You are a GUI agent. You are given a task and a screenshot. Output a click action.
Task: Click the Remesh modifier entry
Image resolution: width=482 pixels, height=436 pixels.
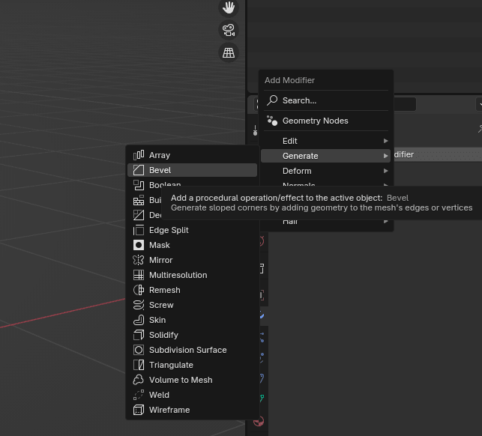[x=164, y=290]
